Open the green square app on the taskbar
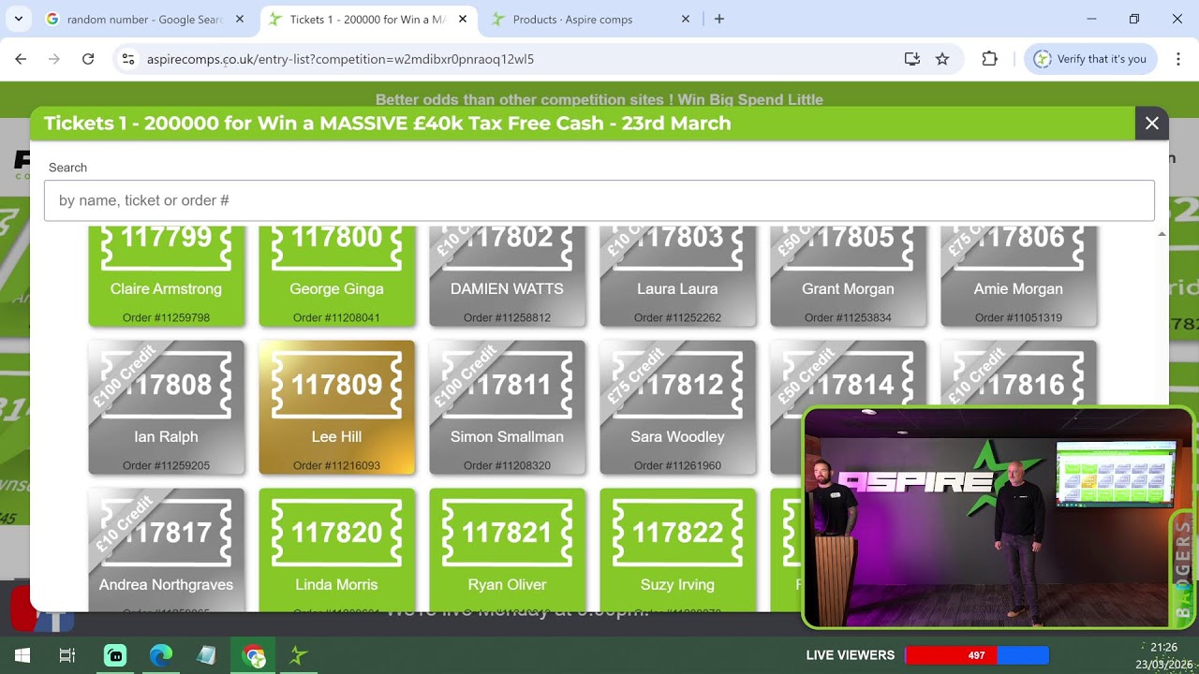 114,655
